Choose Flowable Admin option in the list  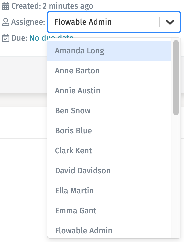coord(109,231)
